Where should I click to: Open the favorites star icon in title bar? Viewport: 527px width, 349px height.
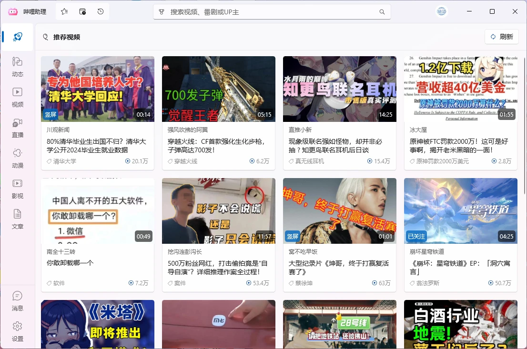tap(64, 12)
